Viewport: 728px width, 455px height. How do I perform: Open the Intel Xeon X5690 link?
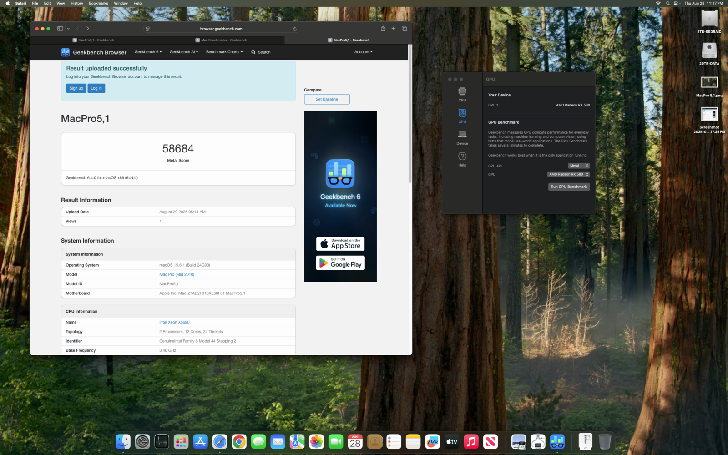(x=174, y=322)
